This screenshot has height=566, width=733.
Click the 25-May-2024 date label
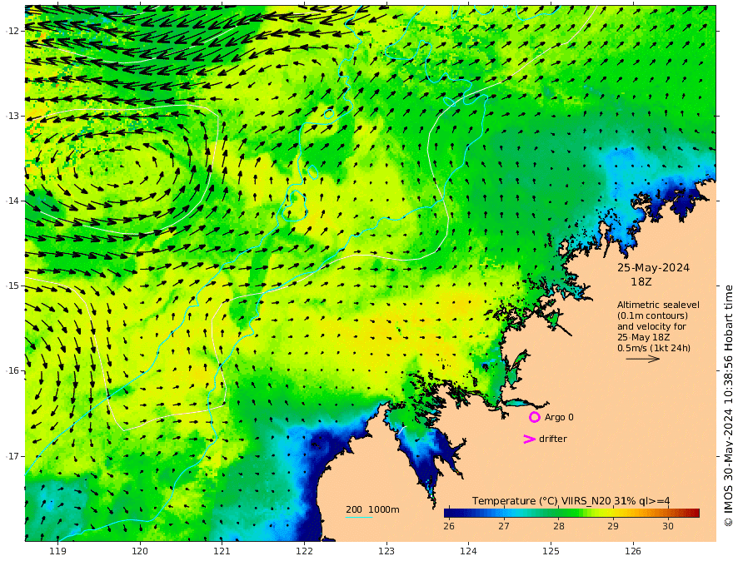click(653, 268)
